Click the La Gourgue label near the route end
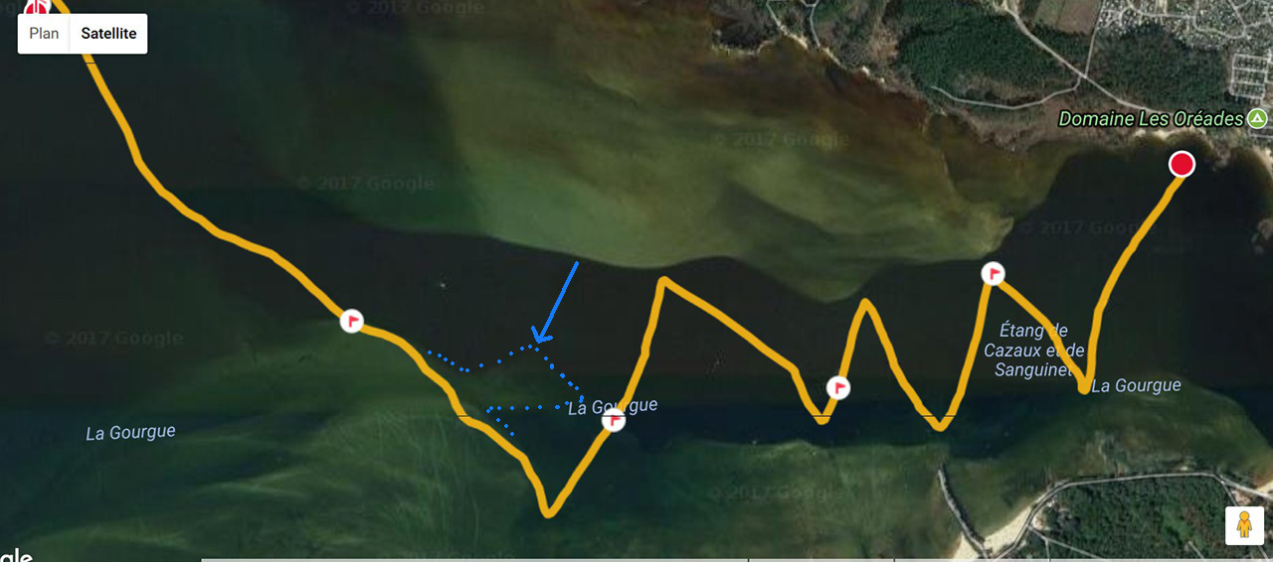 tap(1136, 385)
